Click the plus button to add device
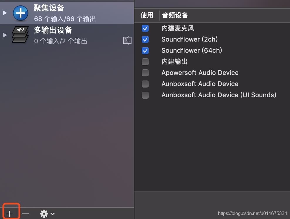The width and height of the screenshot is (290, 219). (10, 214)
